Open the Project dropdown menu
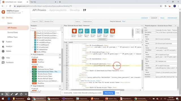181x101 pixels. tap(35, 21)
